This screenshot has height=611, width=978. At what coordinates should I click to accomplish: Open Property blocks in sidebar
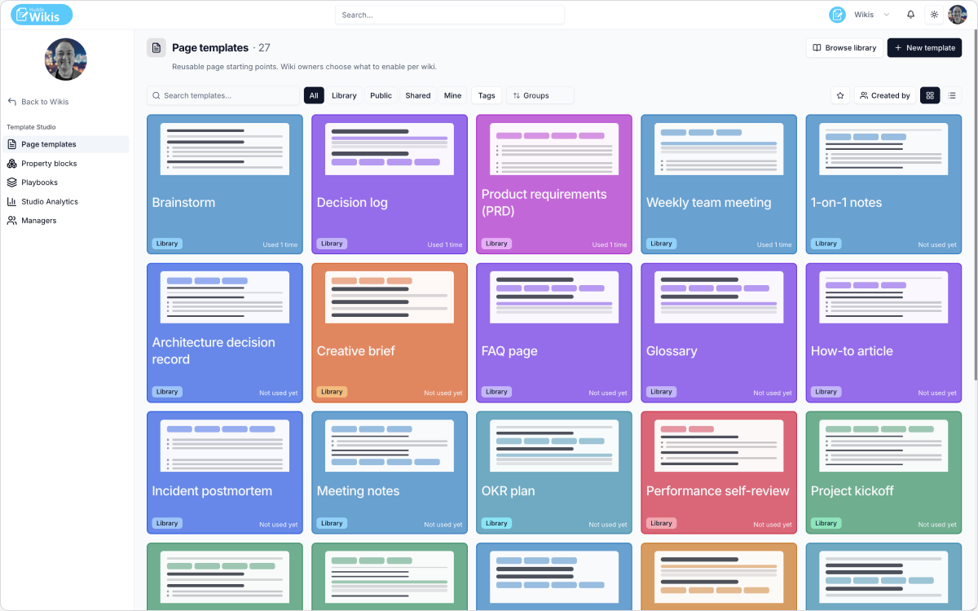coord(65,164)
